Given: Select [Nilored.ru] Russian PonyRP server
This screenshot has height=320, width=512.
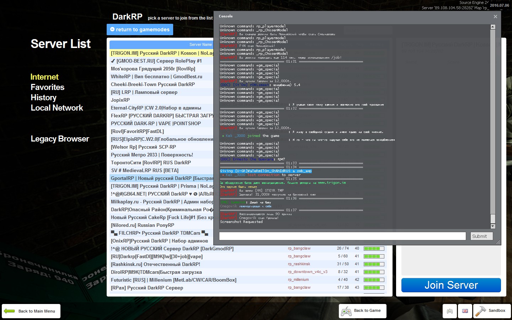Looking at the screenshot, I should (x=162, y=225).
